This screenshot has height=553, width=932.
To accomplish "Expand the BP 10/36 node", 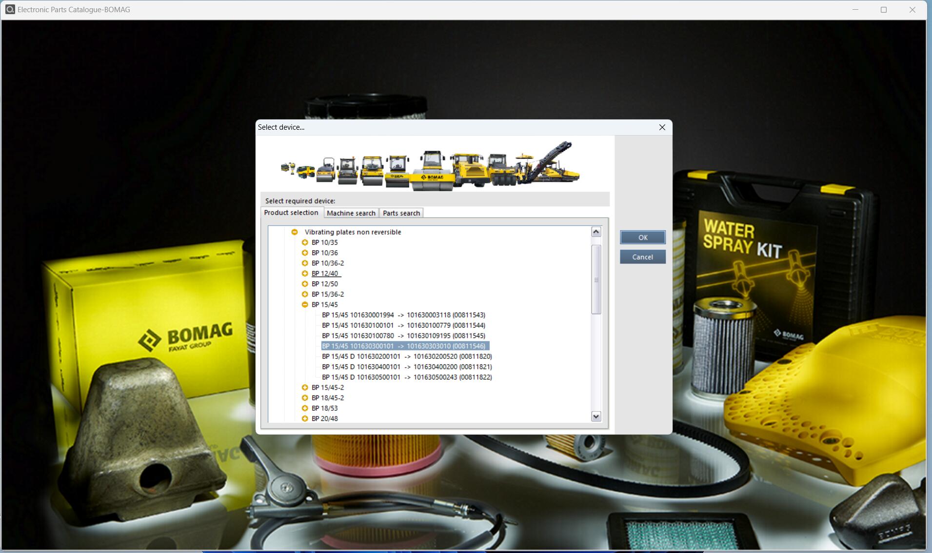I will (305, 253).
